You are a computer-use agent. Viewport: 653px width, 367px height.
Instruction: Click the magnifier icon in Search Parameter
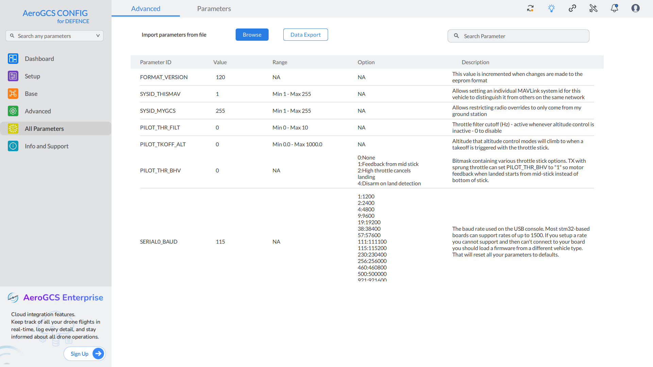(x=456, y=36)
